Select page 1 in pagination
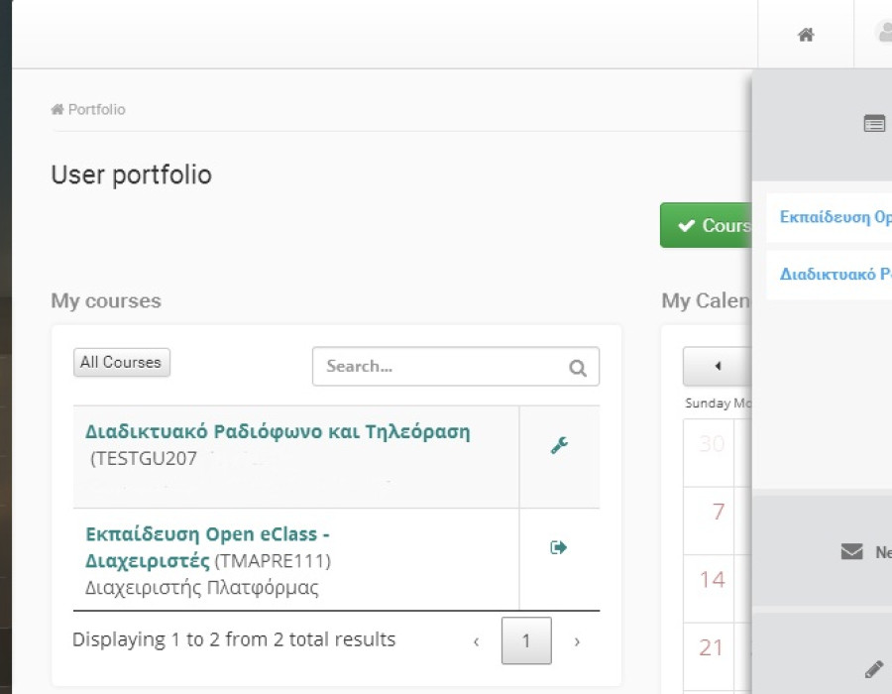892x694 pixels. pyautogui.click(x=526, y=640)
